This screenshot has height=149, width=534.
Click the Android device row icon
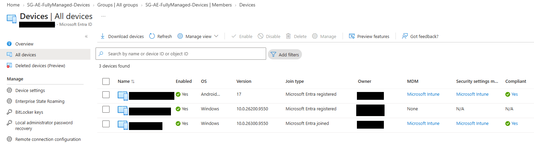click(123, 96)
